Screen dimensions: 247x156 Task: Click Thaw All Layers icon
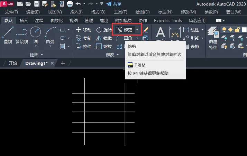pos(241,46)
